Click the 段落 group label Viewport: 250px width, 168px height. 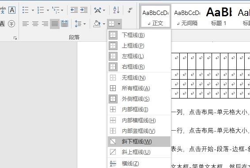74,37
